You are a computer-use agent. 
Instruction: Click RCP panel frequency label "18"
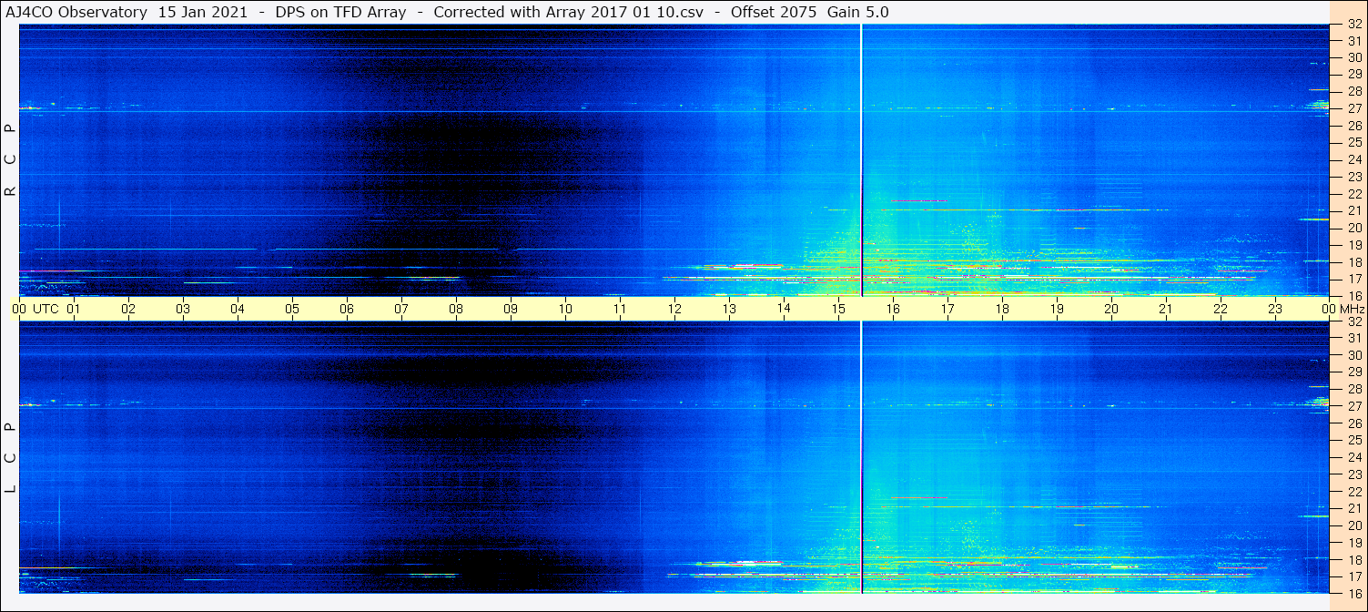click(x=1354, y=261)
